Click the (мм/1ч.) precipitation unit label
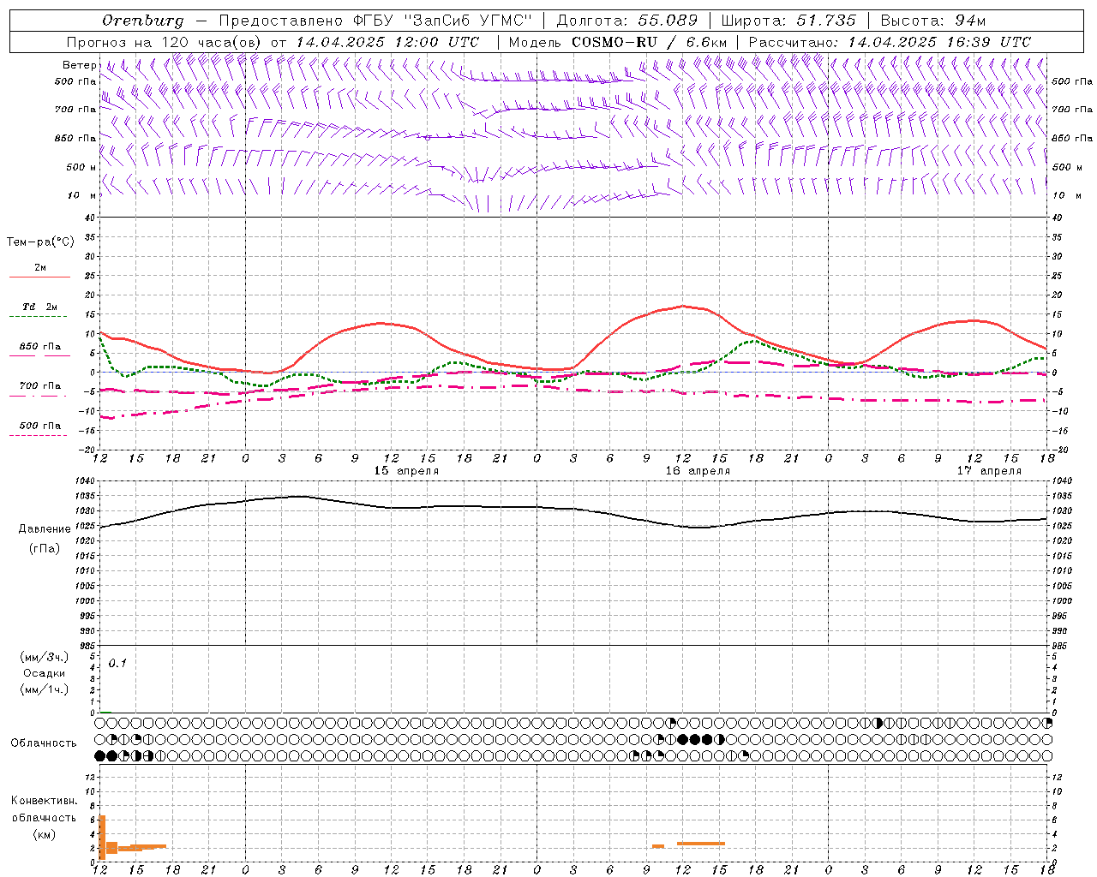The image size is (1097, 877). click(x=45, y=689)
